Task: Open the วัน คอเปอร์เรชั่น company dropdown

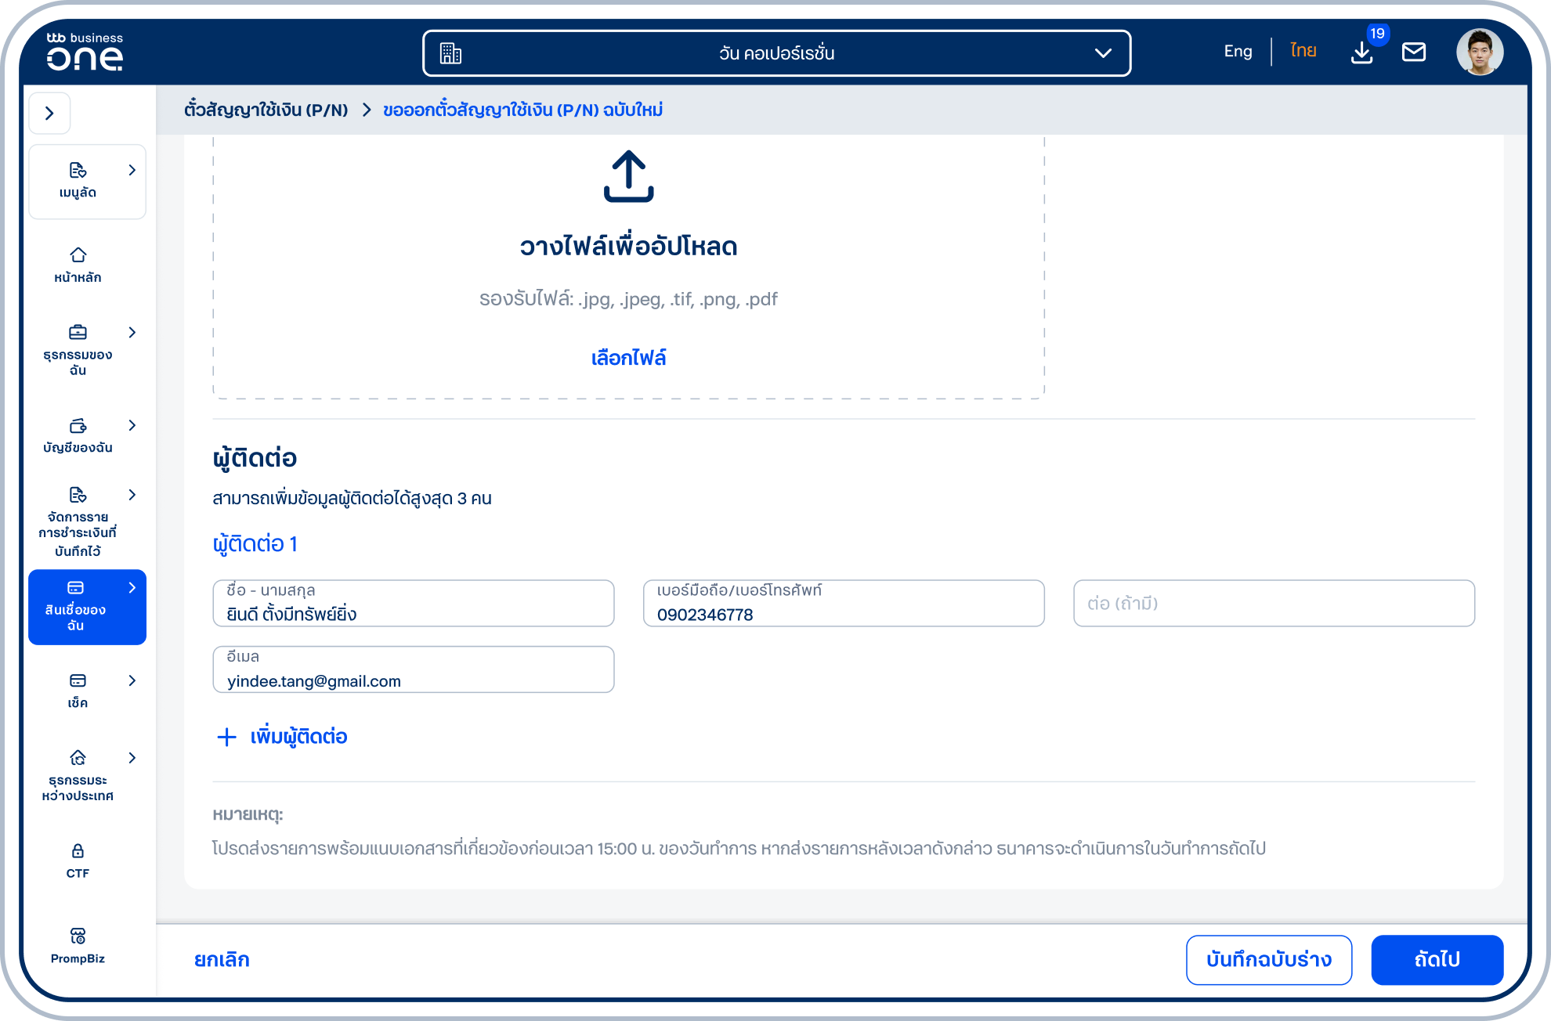Action: coord(776,53)
